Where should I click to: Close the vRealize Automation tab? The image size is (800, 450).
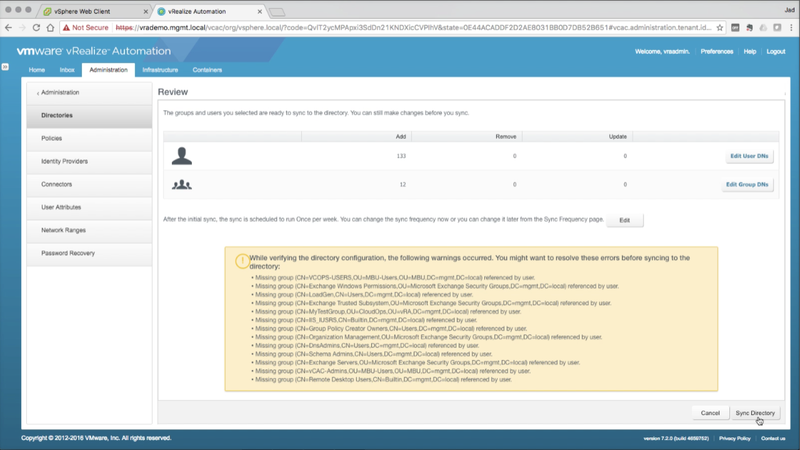tap(259, 11)
